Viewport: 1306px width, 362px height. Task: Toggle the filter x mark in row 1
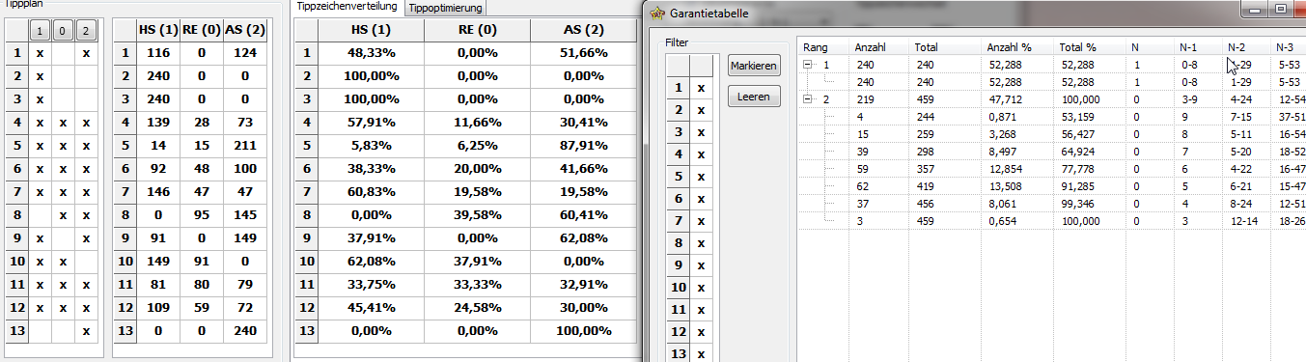click(x=701, y=88)
